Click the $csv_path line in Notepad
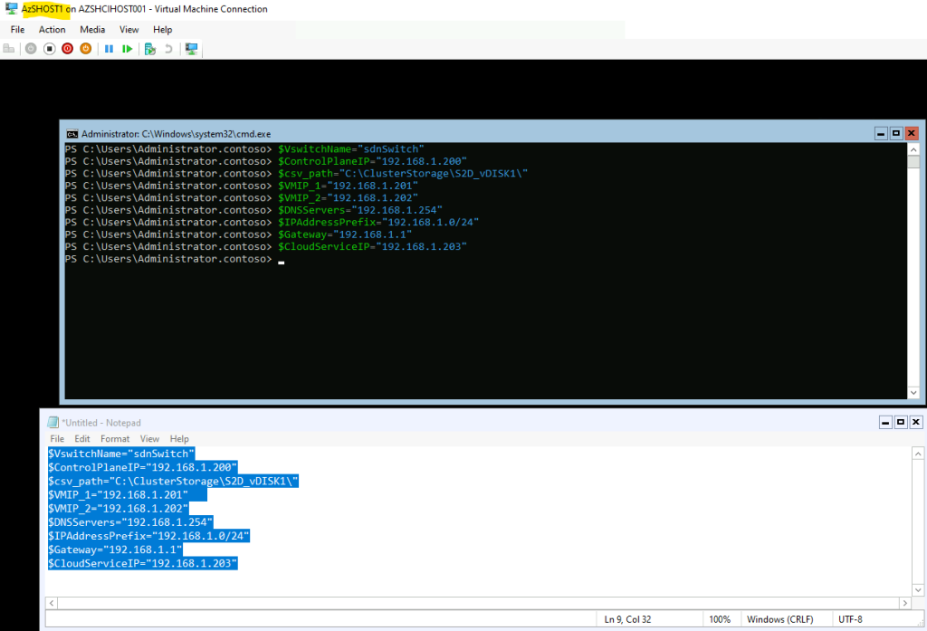Image resolution: width=927 pixels, height=631 pixels. (173, 481)
